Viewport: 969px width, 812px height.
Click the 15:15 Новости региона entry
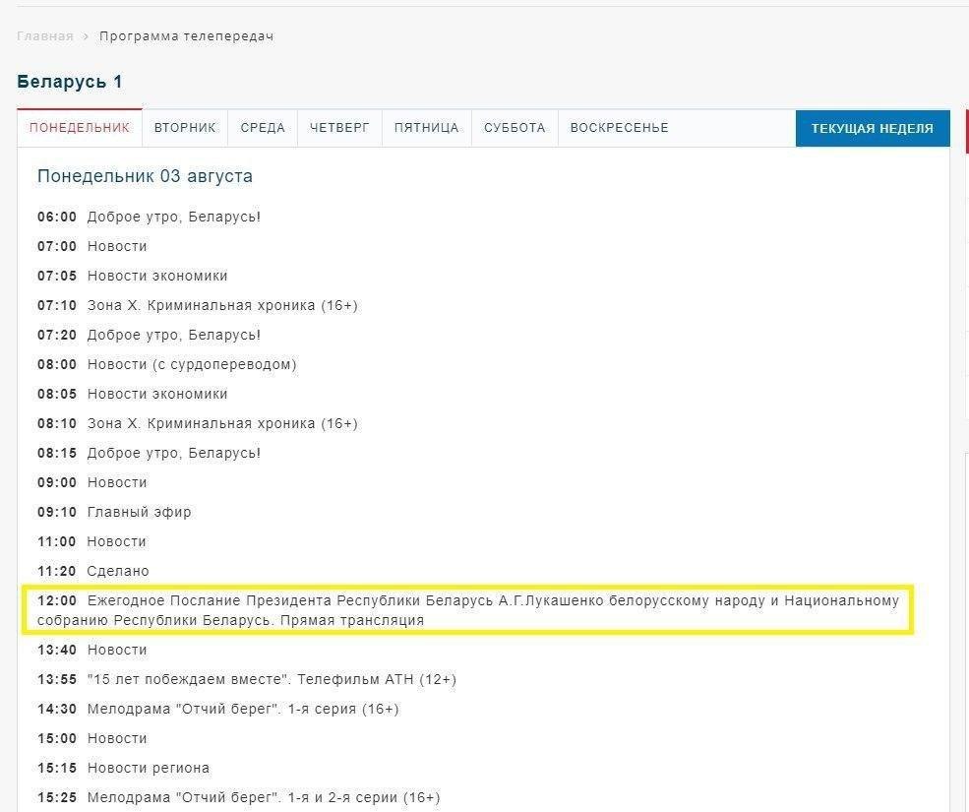[124, 768]
